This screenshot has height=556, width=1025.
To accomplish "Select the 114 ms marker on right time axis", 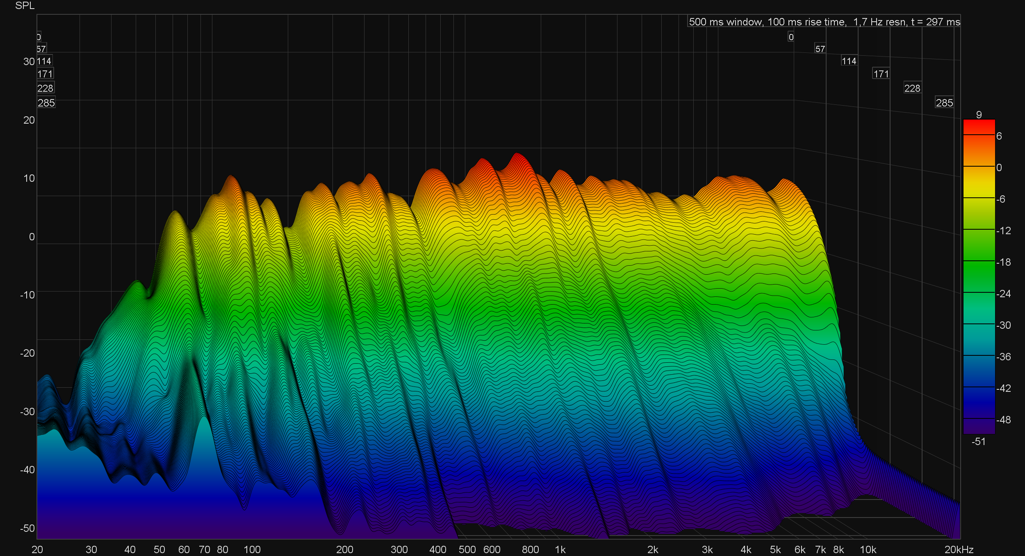I will point(849,61).
